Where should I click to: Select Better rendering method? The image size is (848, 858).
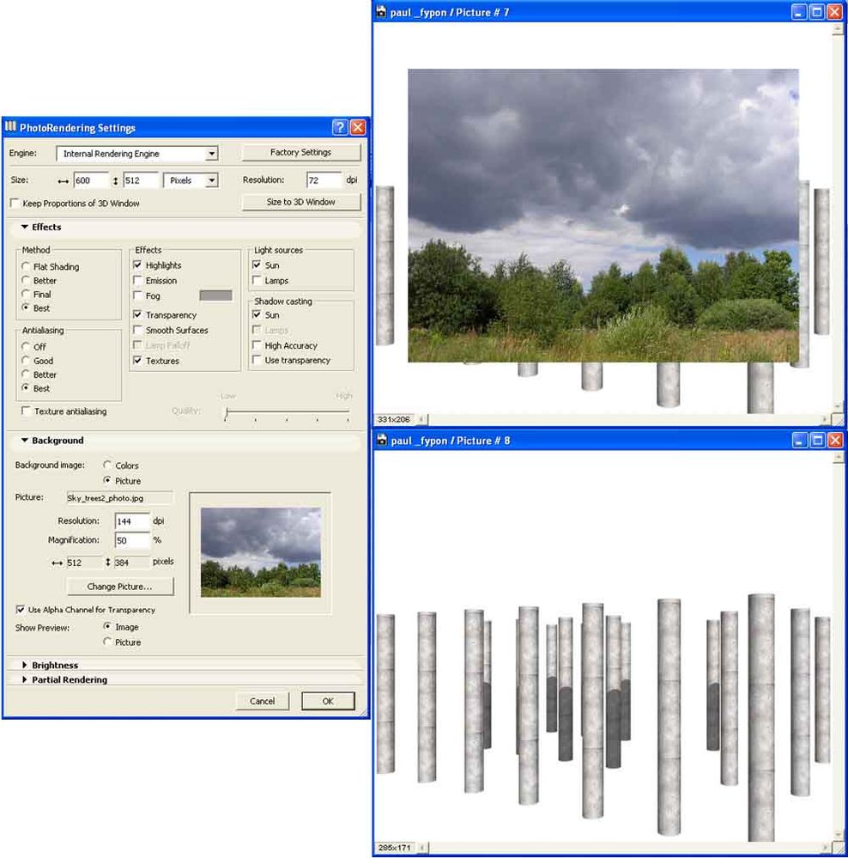26,280
